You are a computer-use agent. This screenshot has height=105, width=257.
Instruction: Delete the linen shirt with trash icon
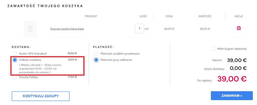(239, 28)
